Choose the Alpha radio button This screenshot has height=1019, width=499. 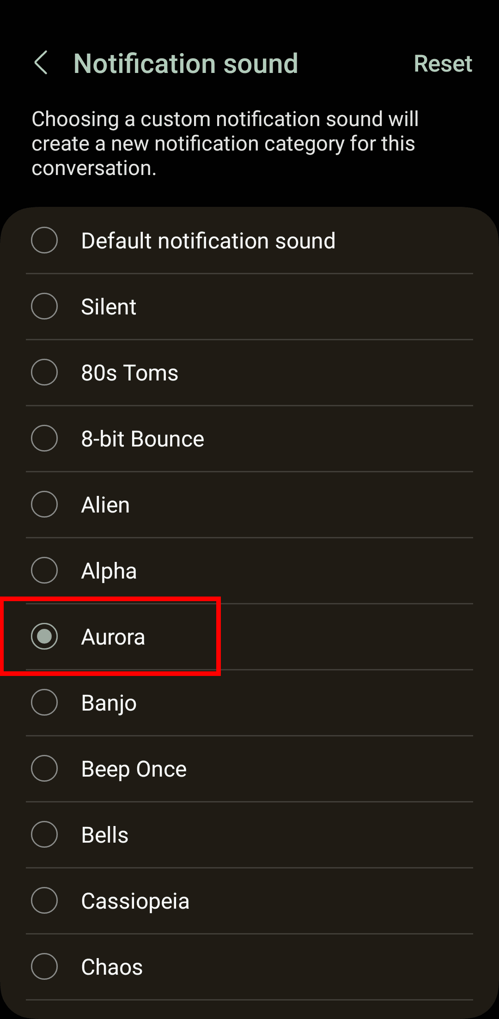(x=44, y=570)
